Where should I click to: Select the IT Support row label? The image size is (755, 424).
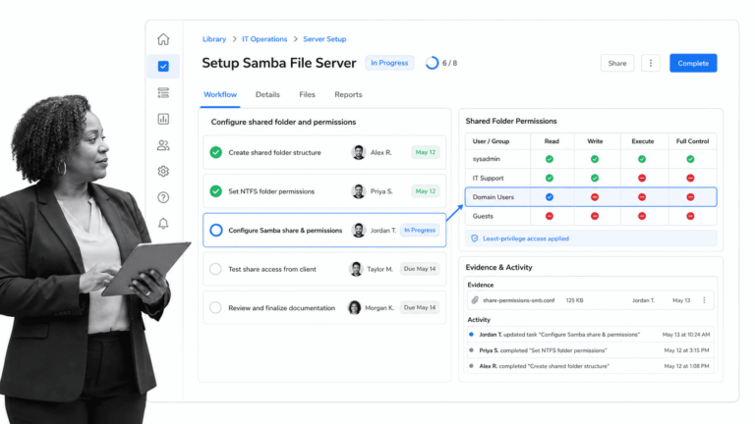[488, 178]
